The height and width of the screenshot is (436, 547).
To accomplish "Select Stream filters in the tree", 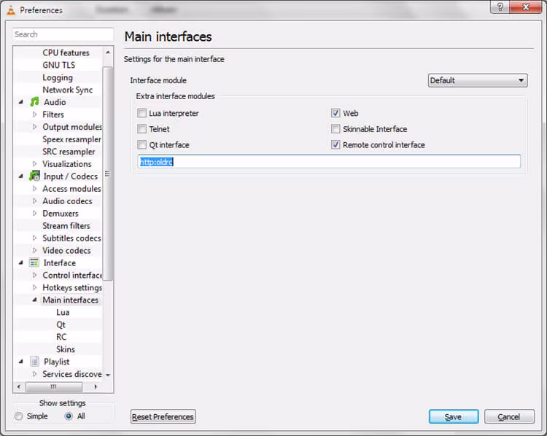I will click(66, 226).
